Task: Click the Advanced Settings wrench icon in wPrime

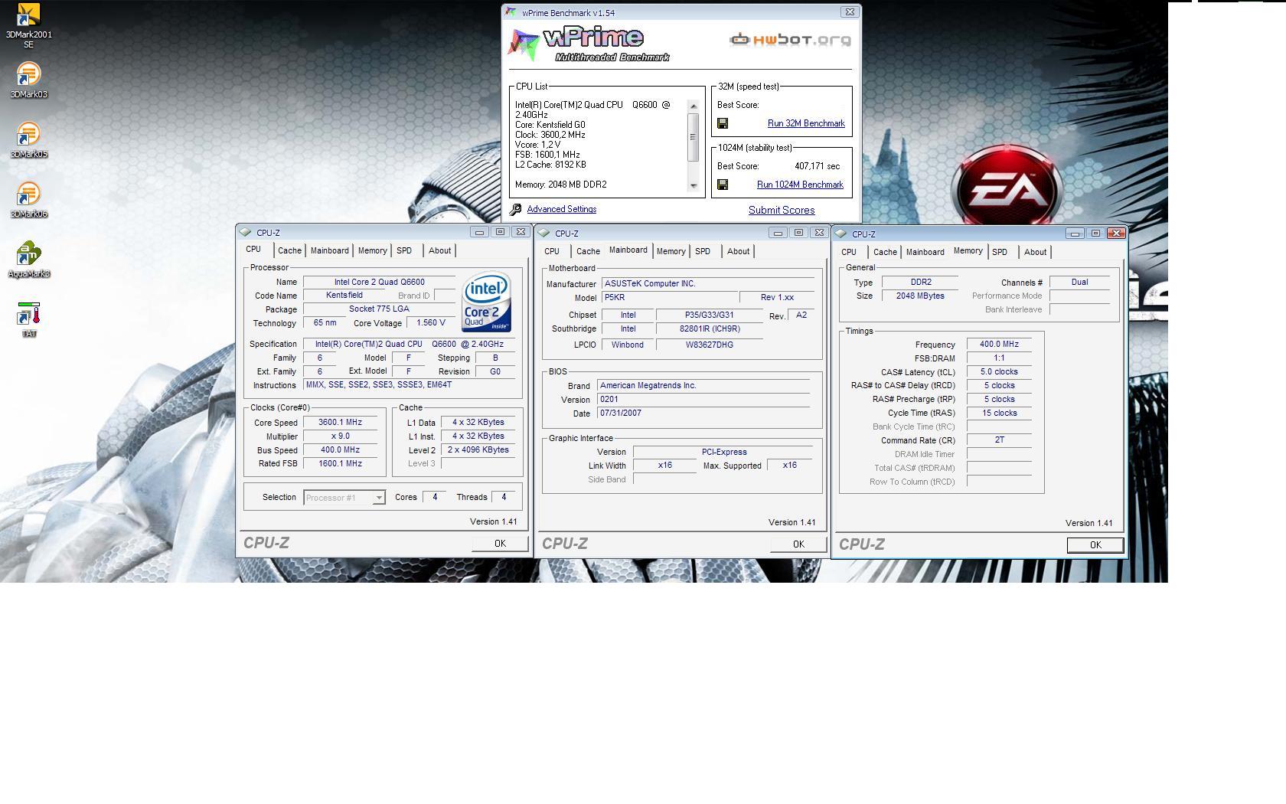Action: tap(516, 209)
